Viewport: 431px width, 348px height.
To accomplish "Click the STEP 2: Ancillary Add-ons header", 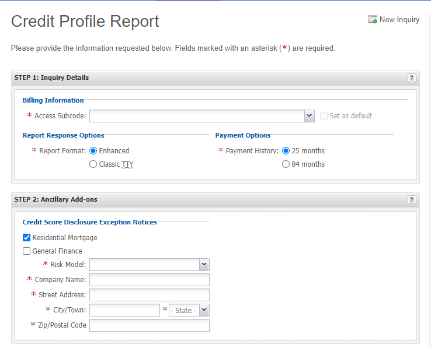I will pos(55,199).
